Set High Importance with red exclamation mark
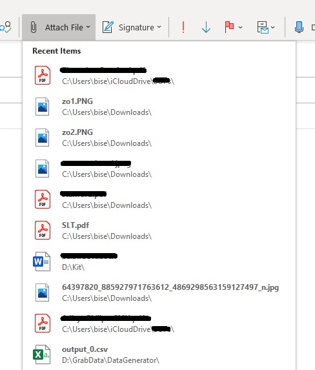The image size is (315, 370). click(x=183, y=27)
